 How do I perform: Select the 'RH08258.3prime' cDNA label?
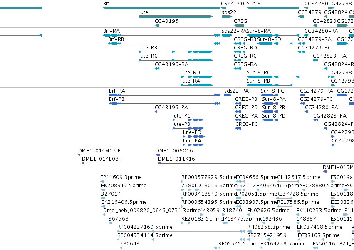[x=268, y=227]
